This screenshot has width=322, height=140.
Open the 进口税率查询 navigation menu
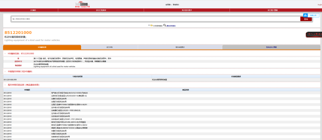[x=101, y=10]
